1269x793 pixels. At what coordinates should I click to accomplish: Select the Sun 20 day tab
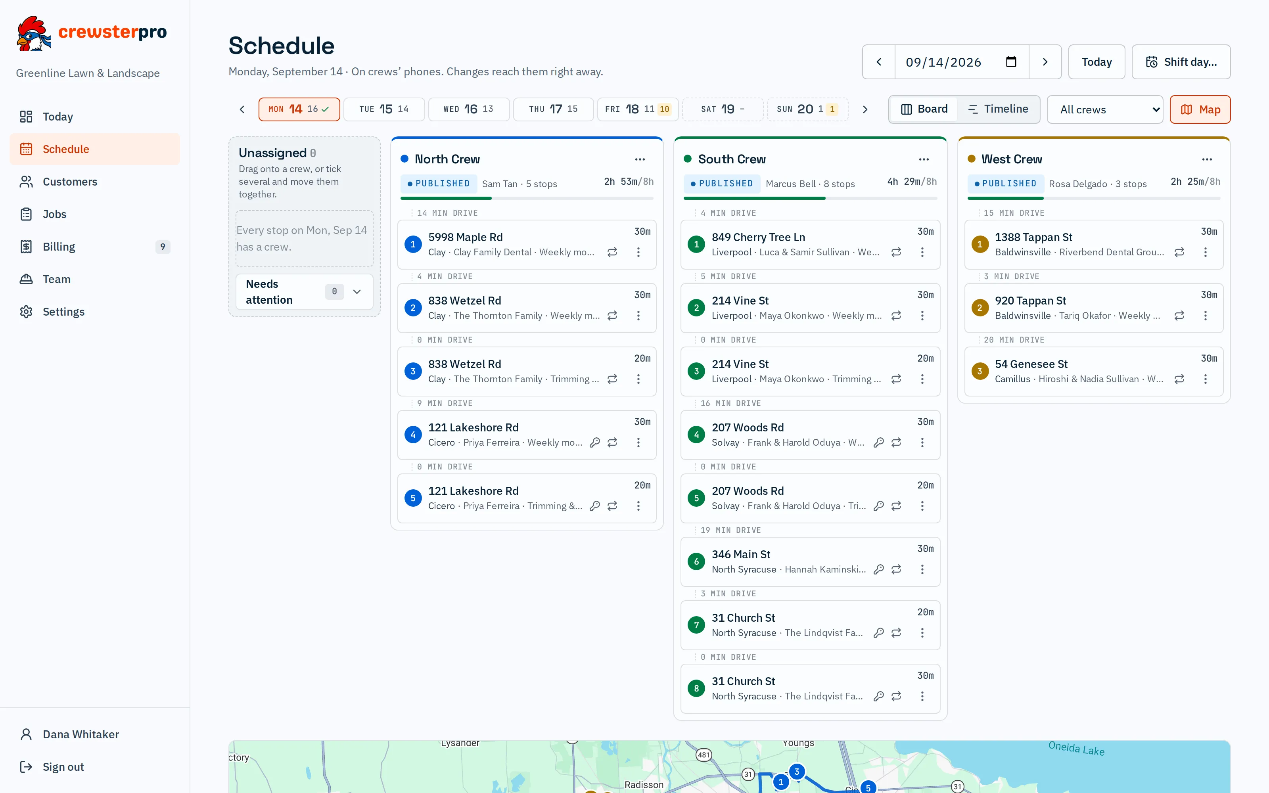(x=807, y=109)
